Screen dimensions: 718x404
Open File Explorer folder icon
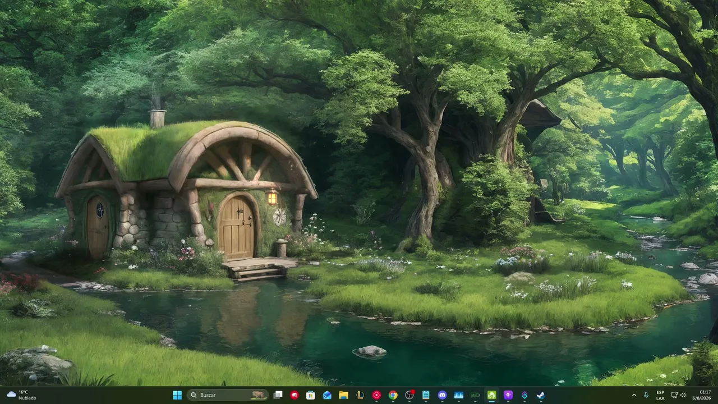click(x=343, y=395)
